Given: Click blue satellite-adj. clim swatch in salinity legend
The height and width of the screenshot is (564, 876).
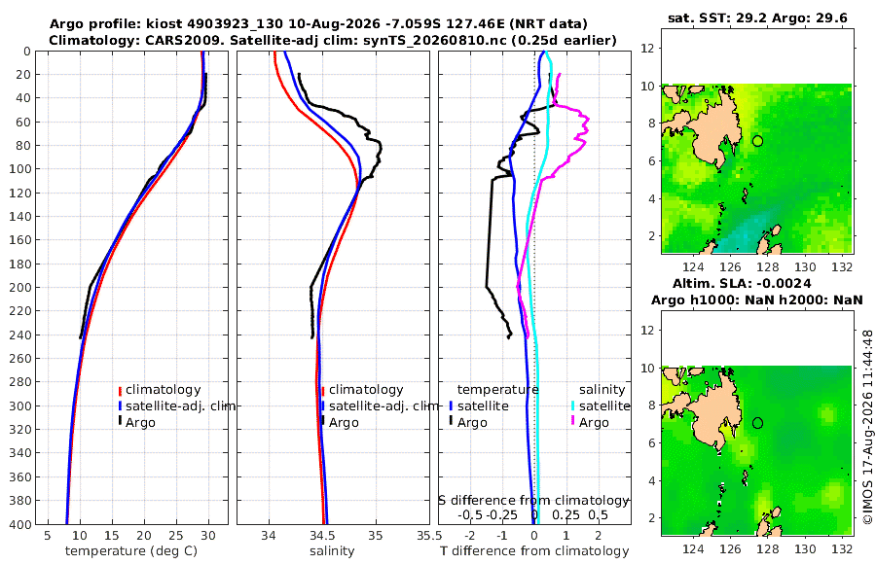Looking at the screenshot, I should click(323, 406).
